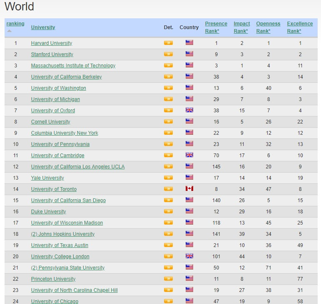The width and height of the screenshot is (321, 304).
Task: Sort by Impact Rank column
Action: point(242,27)
